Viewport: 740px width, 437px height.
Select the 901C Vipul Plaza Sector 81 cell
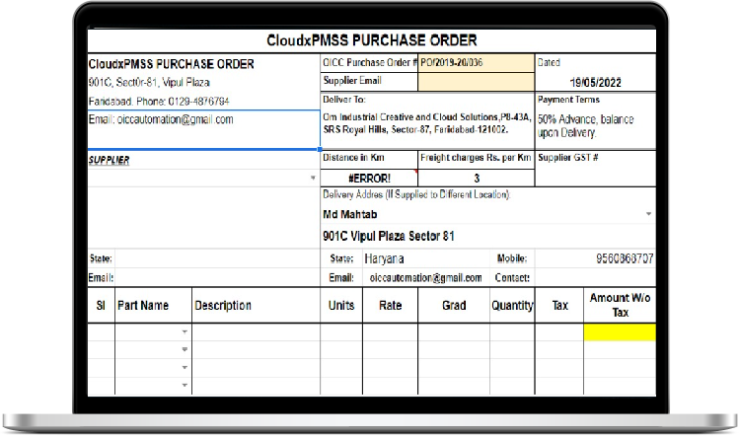(389, 237)
